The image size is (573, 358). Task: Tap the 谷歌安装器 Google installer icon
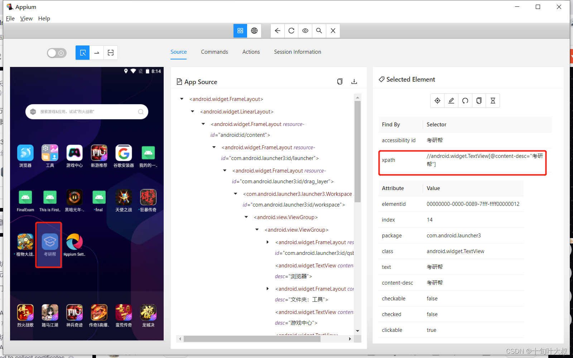coord(124,156)
